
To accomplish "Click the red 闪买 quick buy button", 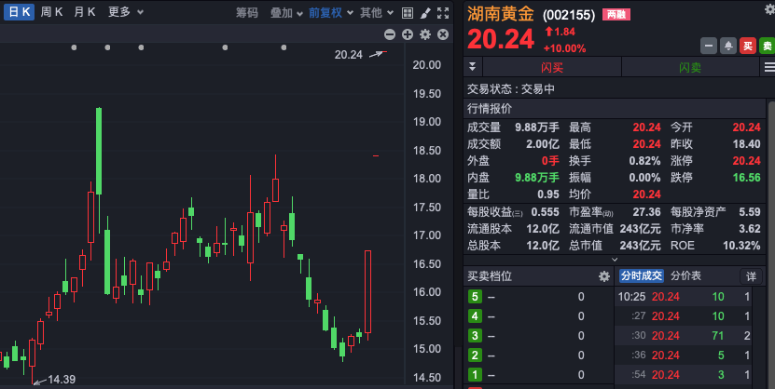I will 552,67.
